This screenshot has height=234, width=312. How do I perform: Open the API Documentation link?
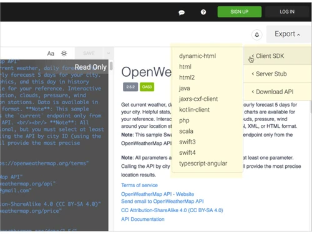pyautogui.click(x=143, y=219)
